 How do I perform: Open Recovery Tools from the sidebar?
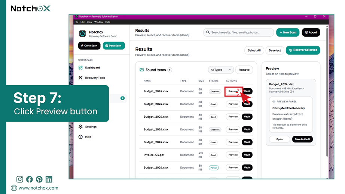(95, 77)
